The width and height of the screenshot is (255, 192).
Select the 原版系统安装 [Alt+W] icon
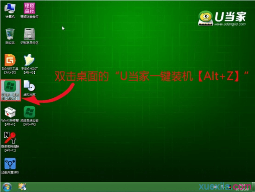click(29, 116)
